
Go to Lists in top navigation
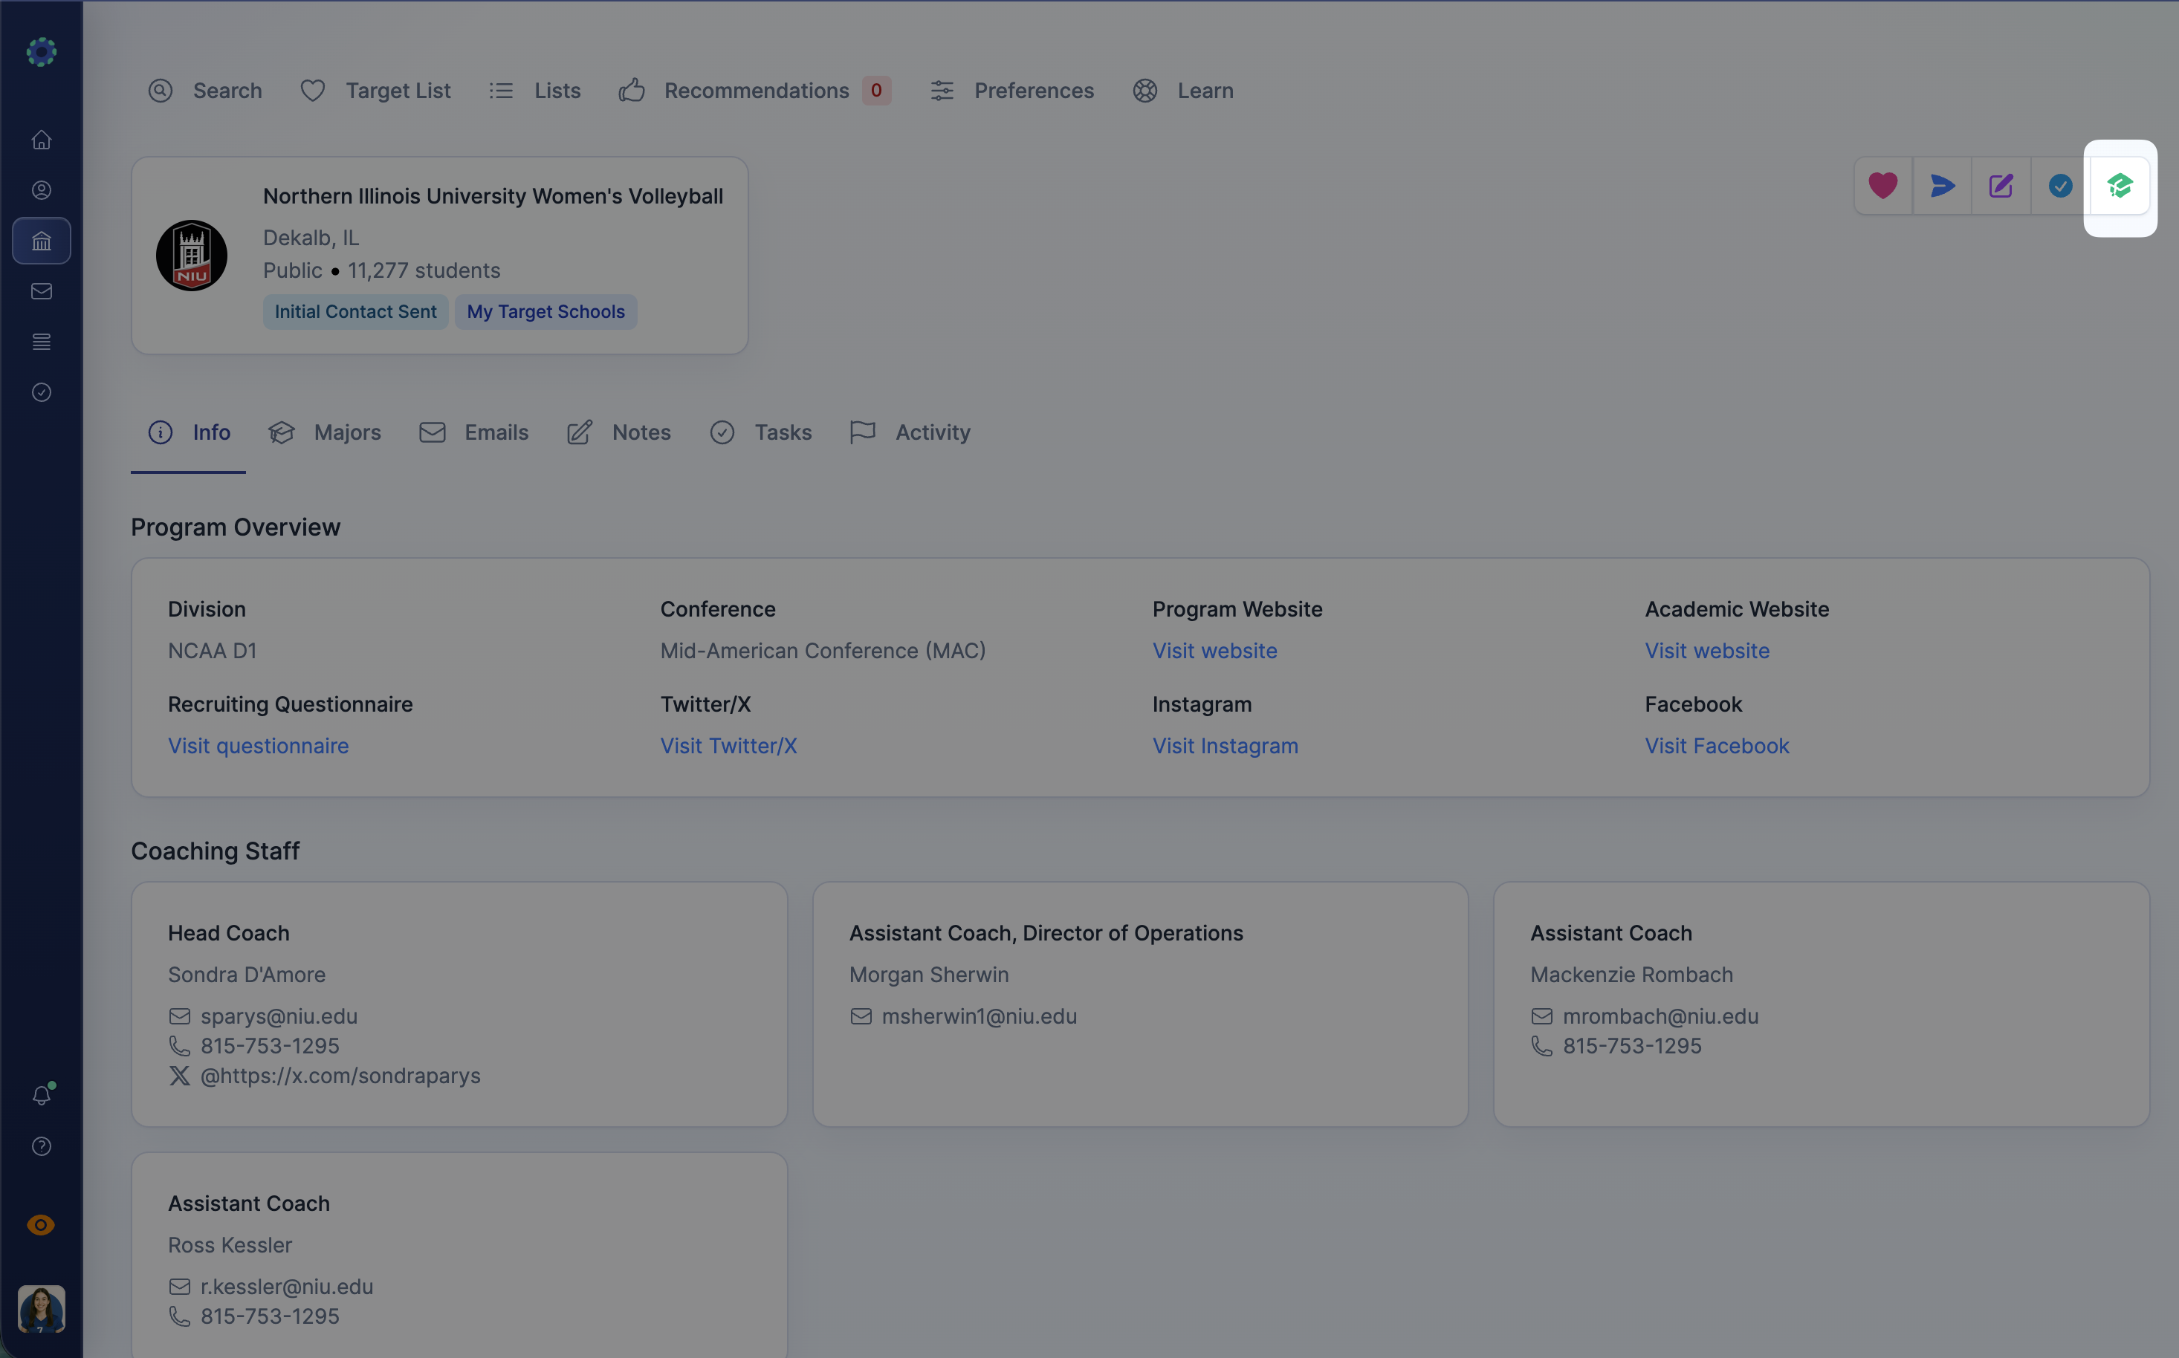[x=534, y=91]
